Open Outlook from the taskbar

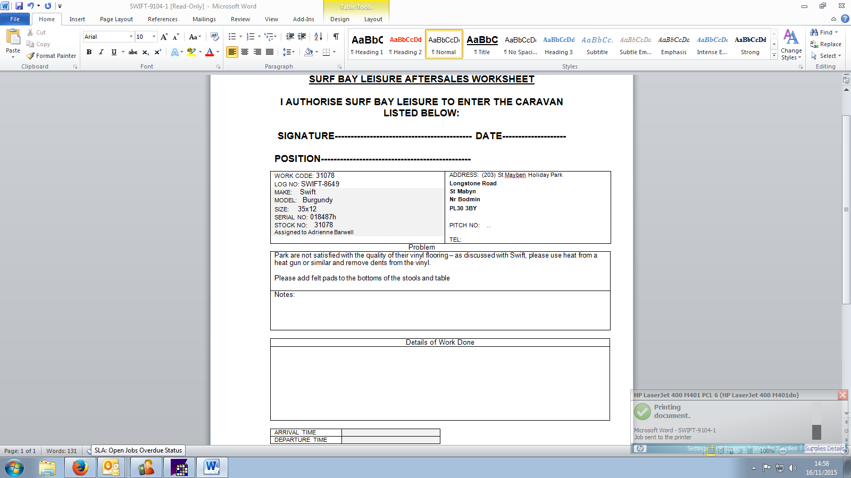[111, 467]
